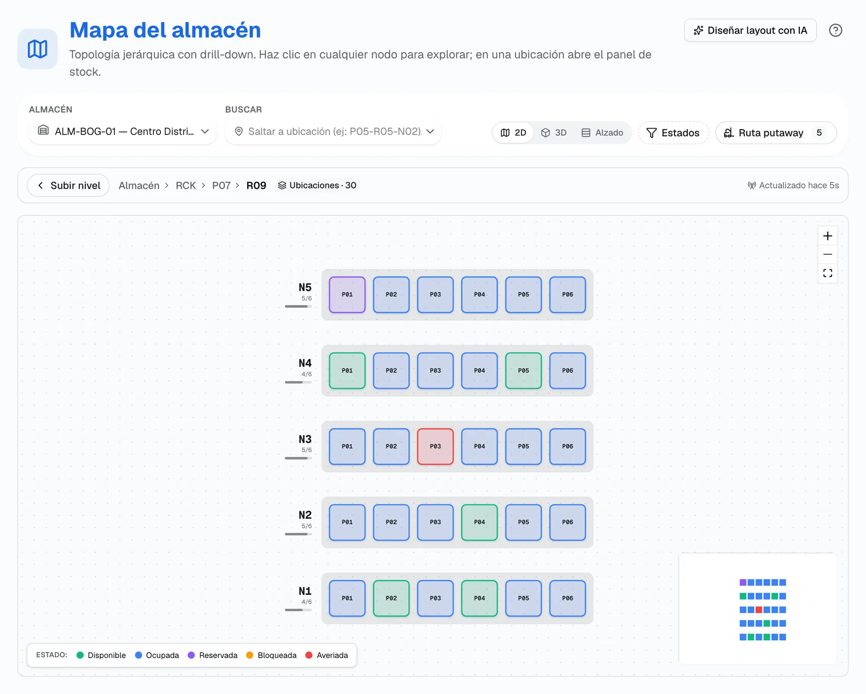Navigate to P07 in the breadcrumb

pyautogui.click(x=221, y=185)
